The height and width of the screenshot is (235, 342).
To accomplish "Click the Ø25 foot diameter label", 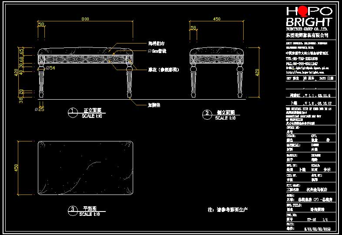I will pyautogui.click(x=40, y=109).
